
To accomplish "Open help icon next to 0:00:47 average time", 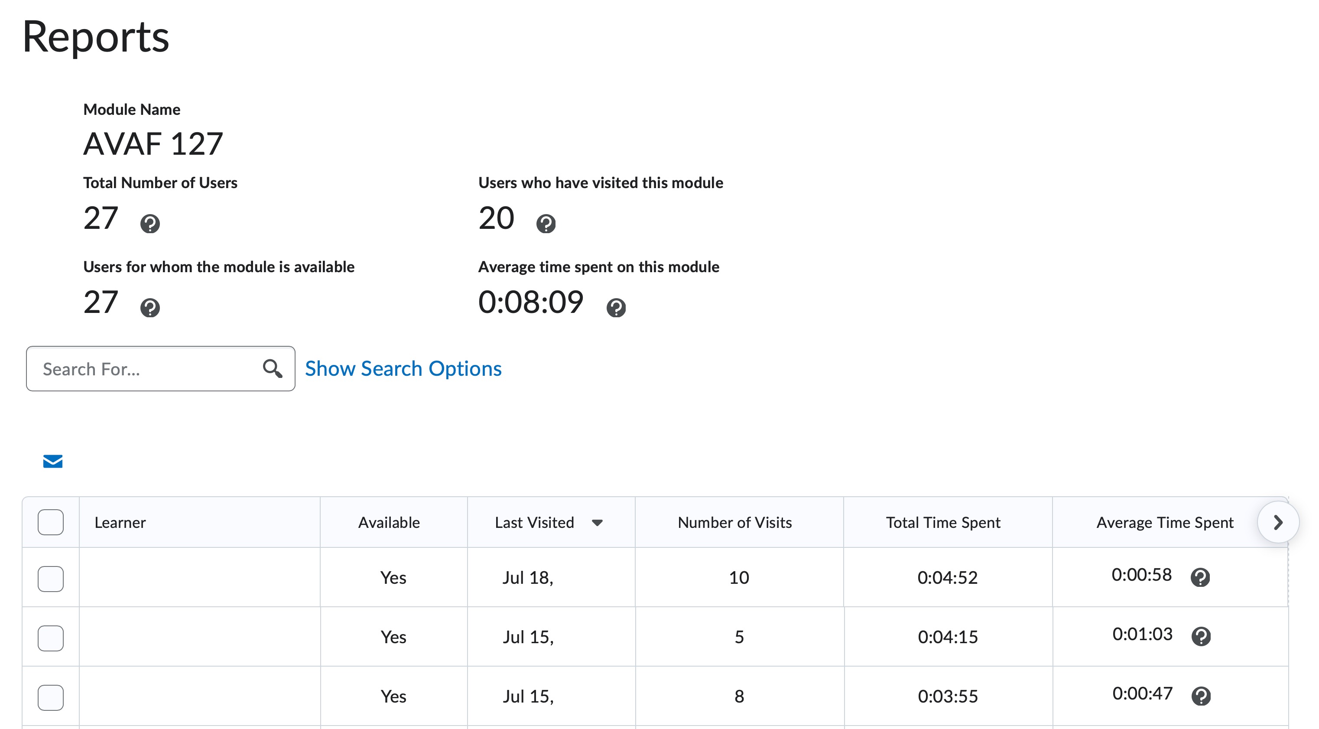I will [x=1201, y=696].
